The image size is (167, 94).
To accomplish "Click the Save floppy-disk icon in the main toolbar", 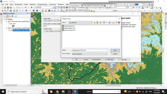I will pos(8,8).
